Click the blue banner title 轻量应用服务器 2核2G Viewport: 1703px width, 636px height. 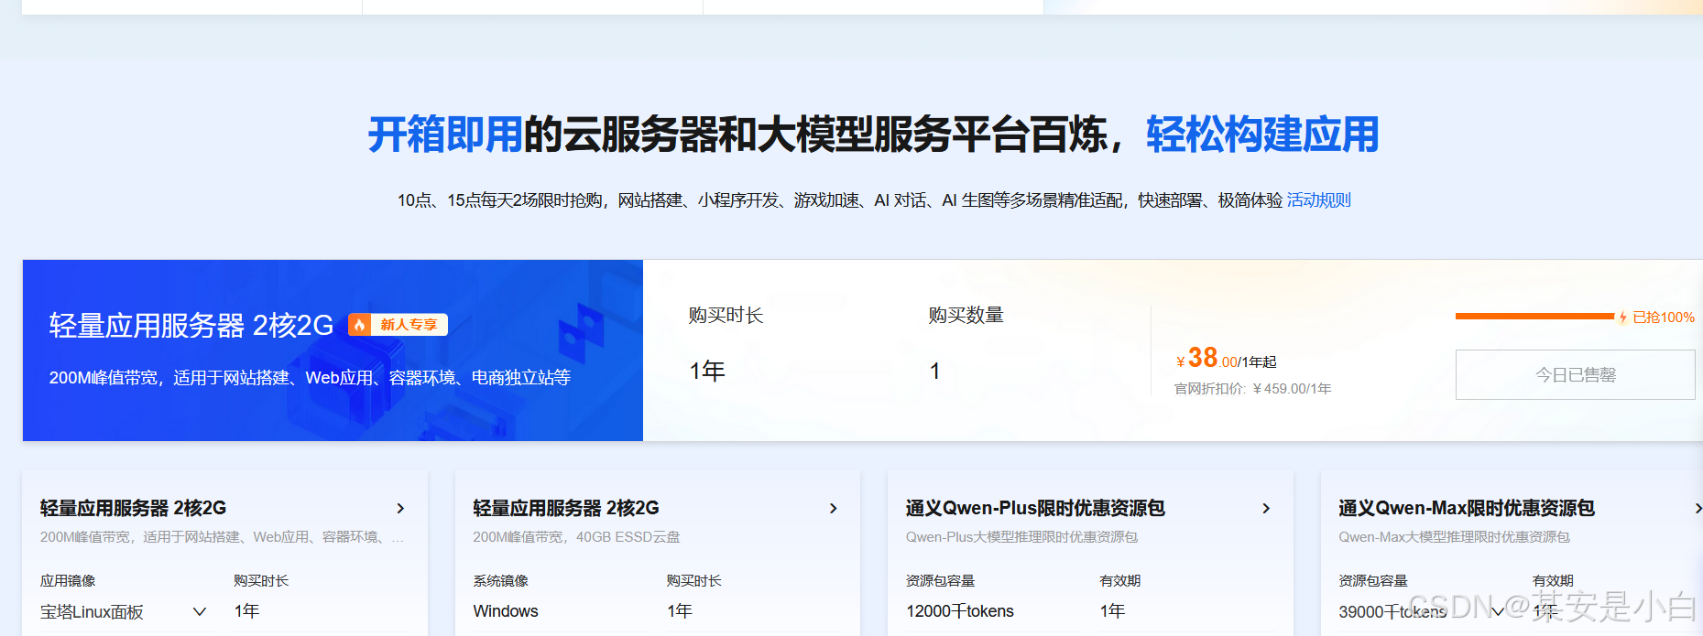[191, 325]
